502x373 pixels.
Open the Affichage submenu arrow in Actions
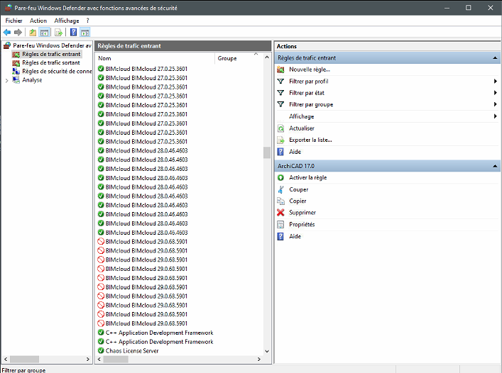tap(496, 116)
